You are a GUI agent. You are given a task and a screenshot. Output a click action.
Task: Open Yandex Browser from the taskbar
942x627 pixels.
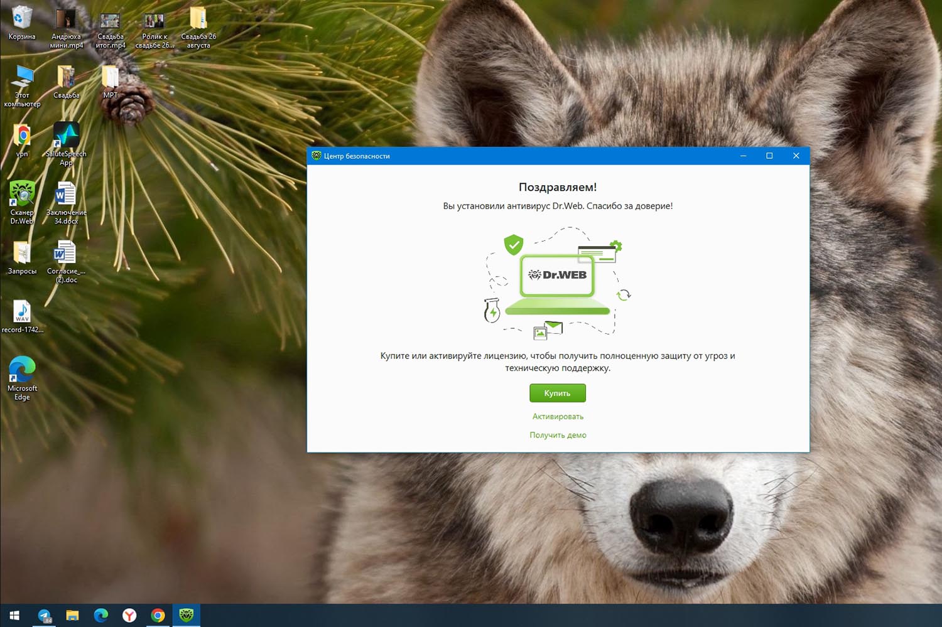(x=129, y=615)
